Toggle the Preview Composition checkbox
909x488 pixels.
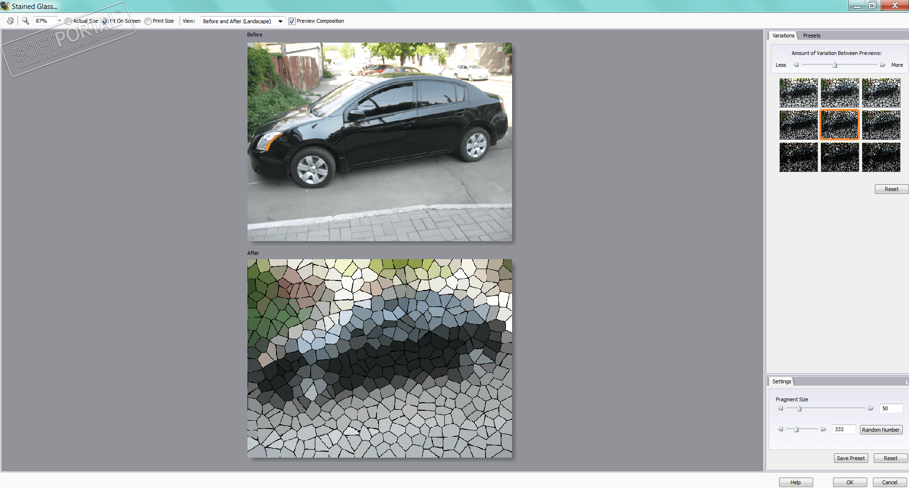[292, 21]
